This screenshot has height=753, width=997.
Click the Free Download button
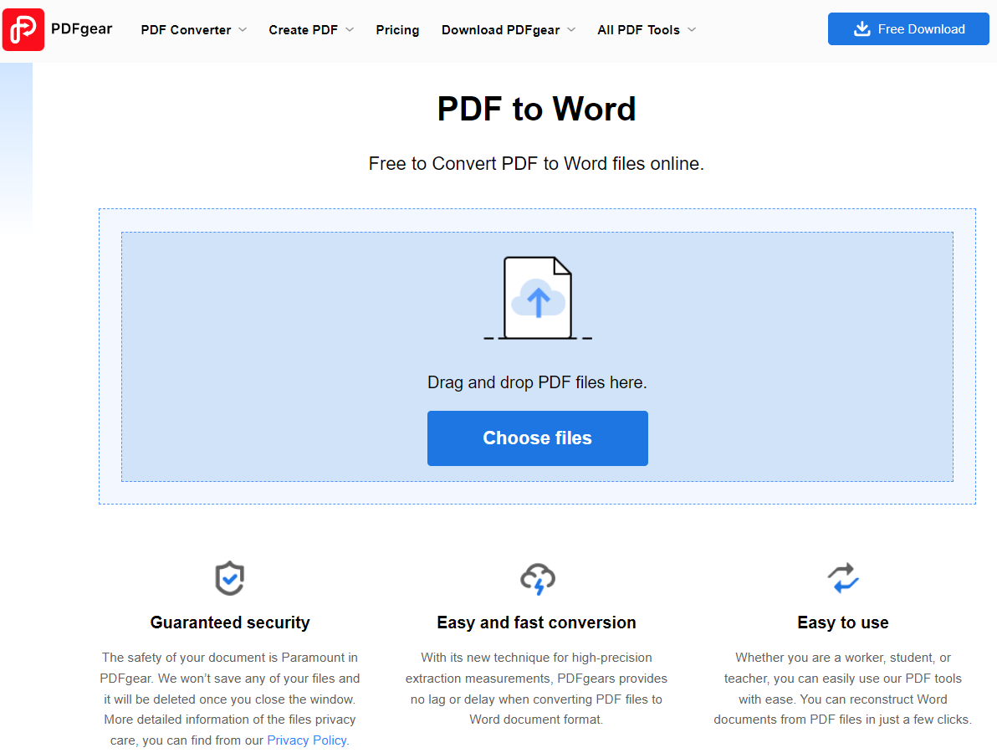(x=908, y=28)
